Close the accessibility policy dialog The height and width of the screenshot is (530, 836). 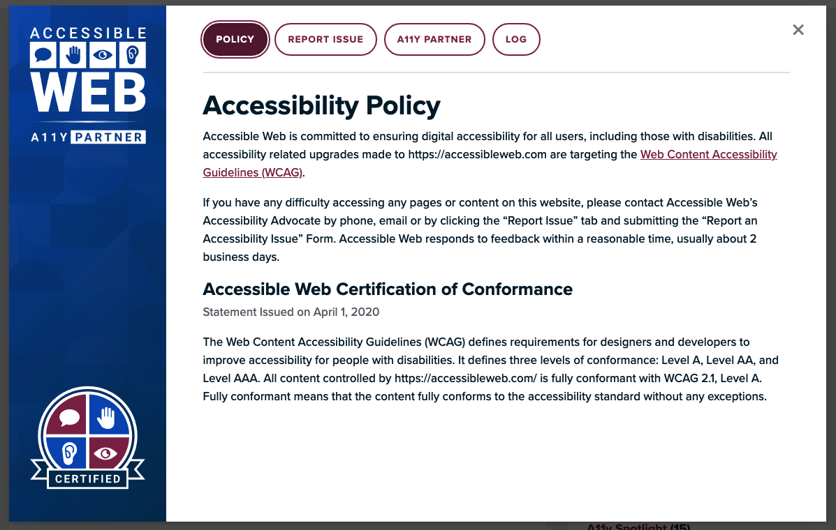798,30
